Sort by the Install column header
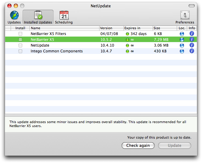Image resolution: width=202 pixels, height=163 pixels. [x=20, y=28]
